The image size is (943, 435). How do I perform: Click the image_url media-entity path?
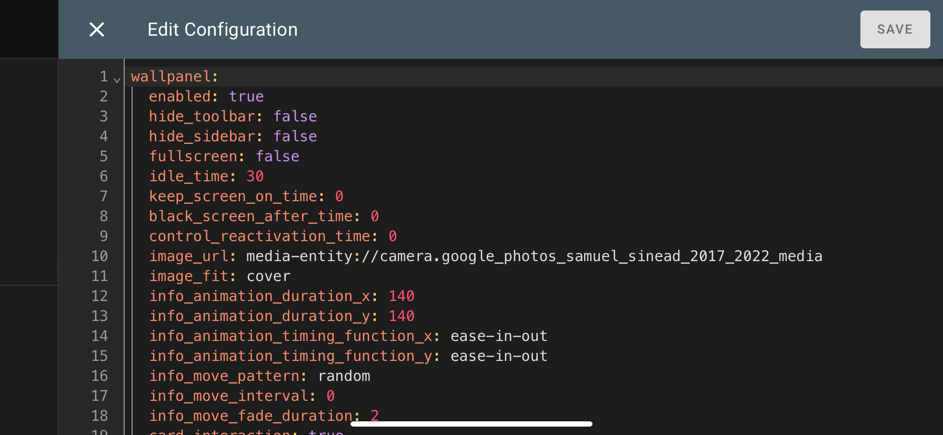click(534, 256)
